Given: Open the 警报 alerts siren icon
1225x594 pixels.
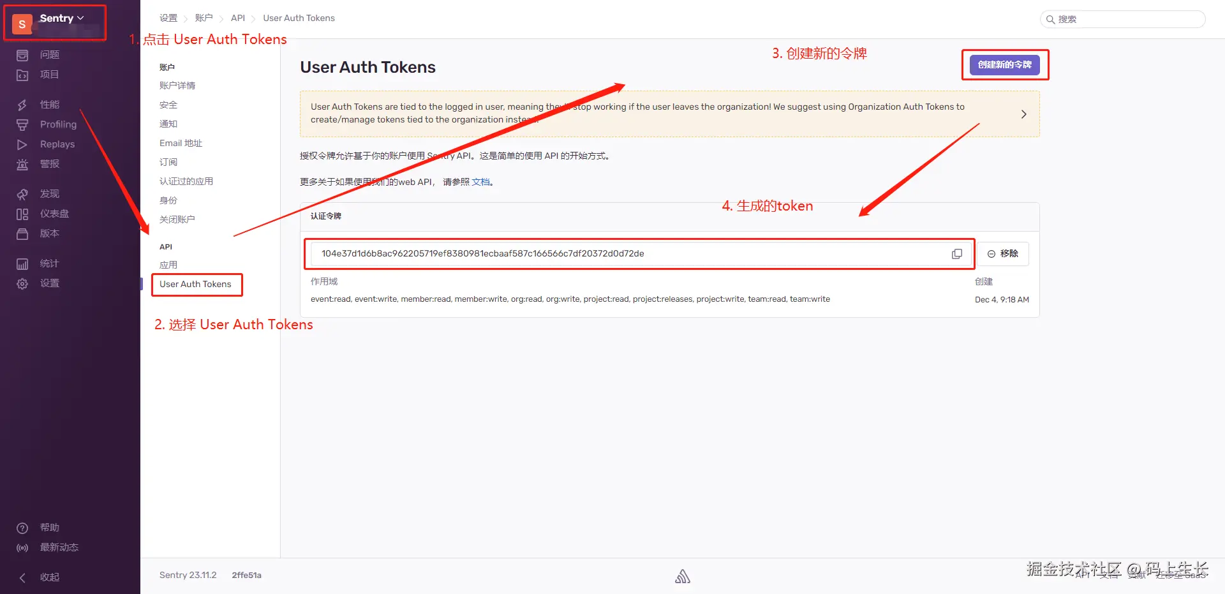Looking at the screenshot, I should [x=22, y=164].
